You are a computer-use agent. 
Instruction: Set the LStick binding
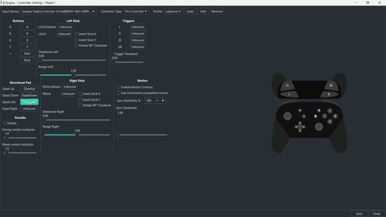64,34
